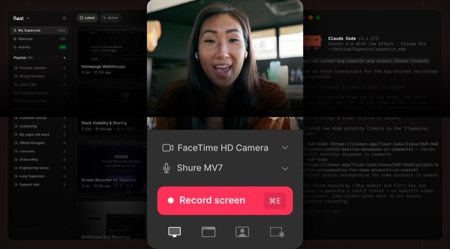The width and height of the screenshot is (450, 249).
Task: Expand the FaceTime HD Camera dropdown
Action: pyautogui.click(x=285, y=147)
